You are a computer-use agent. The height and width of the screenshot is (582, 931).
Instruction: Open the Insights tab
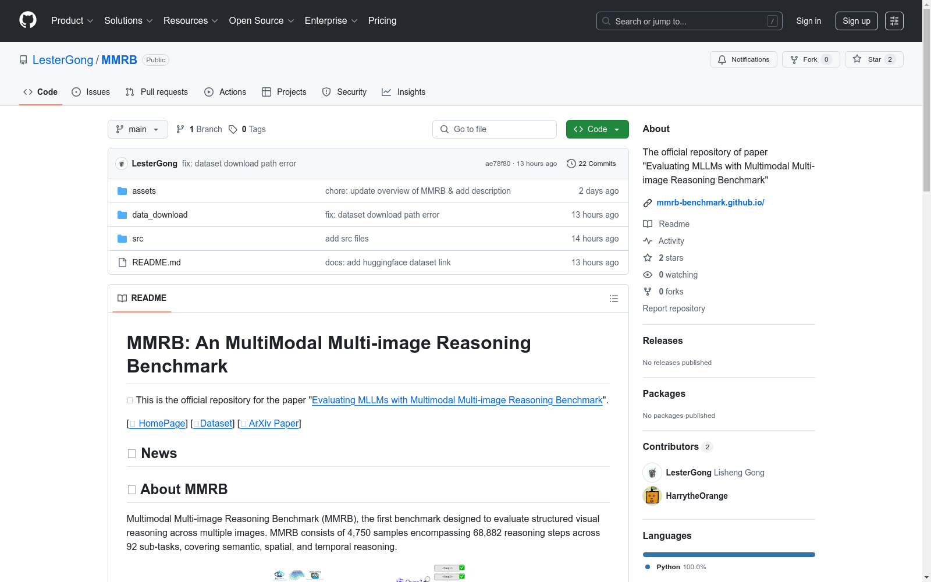(x=404, y=92)
